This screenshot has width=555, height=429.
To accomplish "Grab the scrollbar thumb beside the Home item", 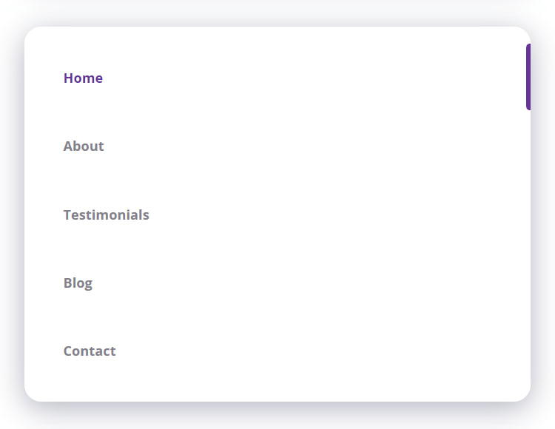I will 528,77.
